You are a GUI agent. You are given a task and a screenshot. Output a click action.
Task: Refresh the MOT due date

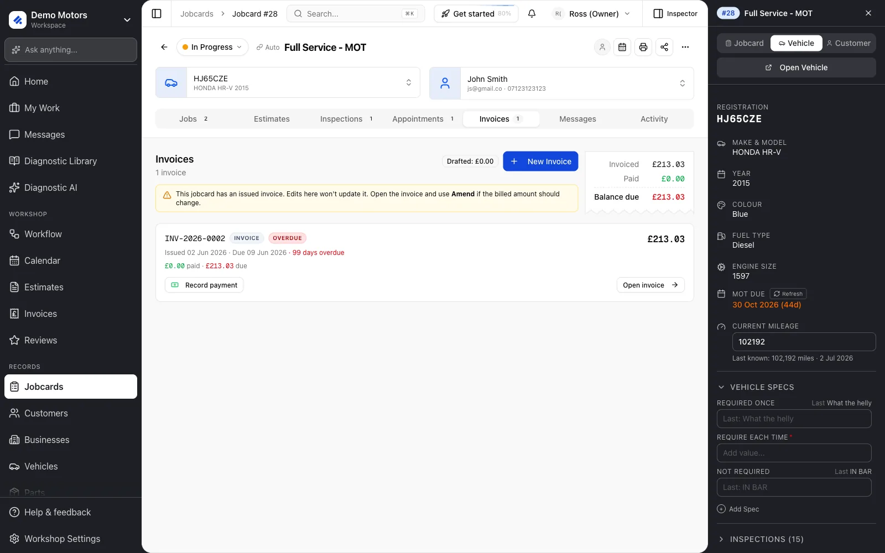[x=788, y=294]
